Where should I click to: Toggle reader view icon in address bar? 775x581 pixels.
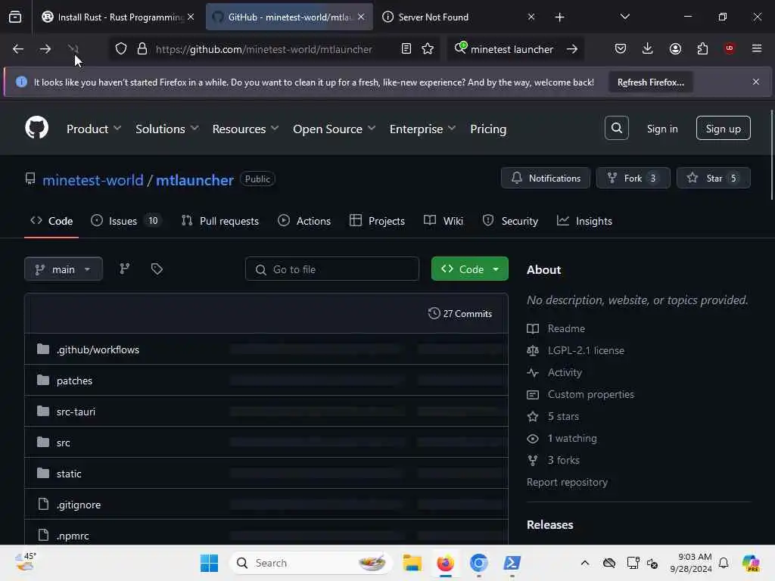pyautogui.click(x=406, y=49)
